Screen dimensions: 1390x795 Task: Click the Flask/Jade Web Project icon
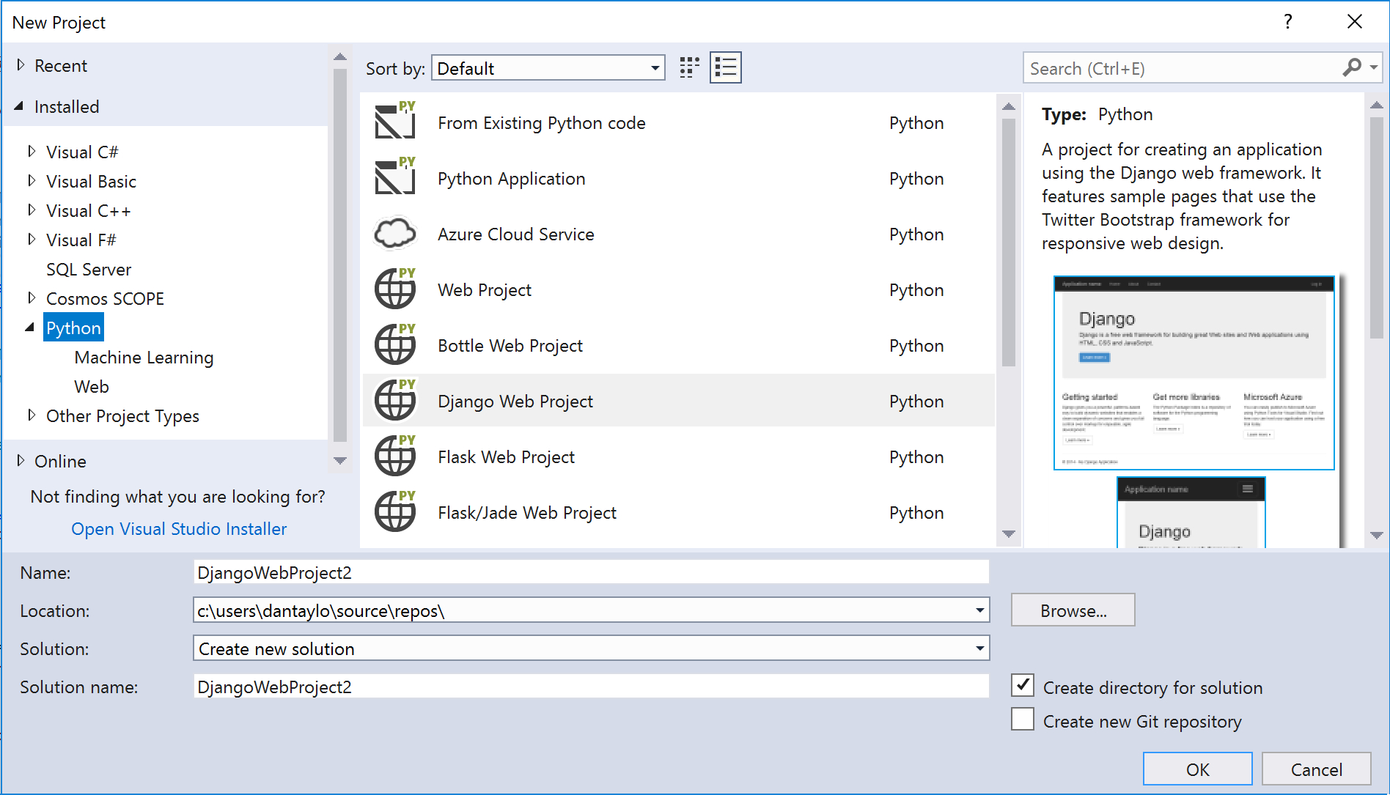[x=394, y=511]
